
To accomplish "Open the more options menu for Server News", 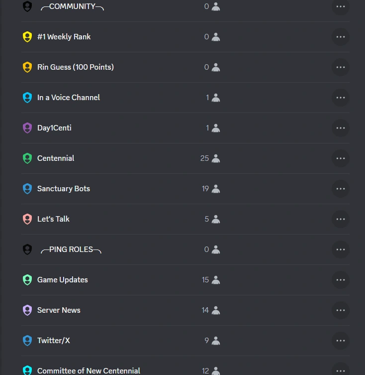I will tap(341, 310).
